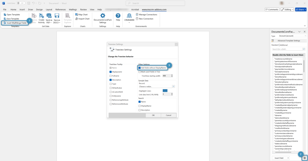Open the task pane options chevron
The image size is (308, 161).
click(x=299, y=32)
